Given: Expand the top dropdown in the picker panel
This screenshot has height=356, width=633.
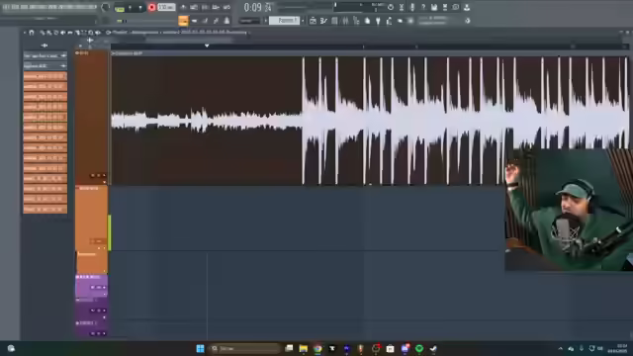Looking at the screenshot, I should pyautogui.click(x=45, y=55).
